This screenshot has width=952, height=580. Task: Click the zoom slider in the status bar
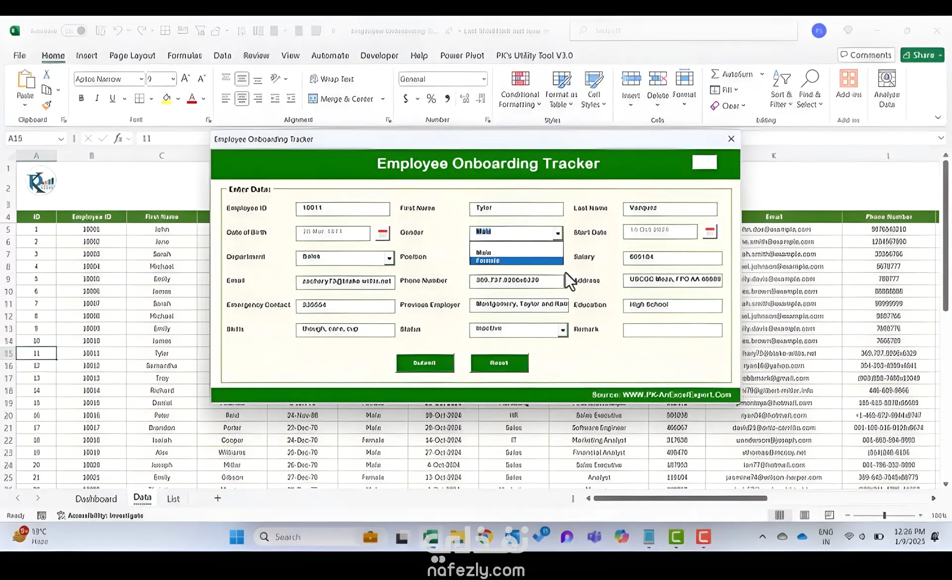click(884, 516)
